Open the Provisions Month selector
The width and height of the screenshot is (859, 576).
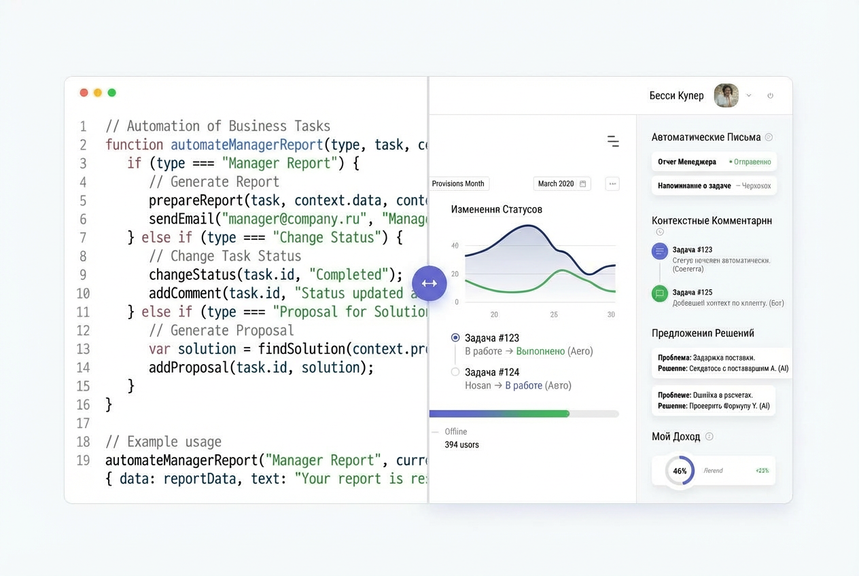click(459, 183)
